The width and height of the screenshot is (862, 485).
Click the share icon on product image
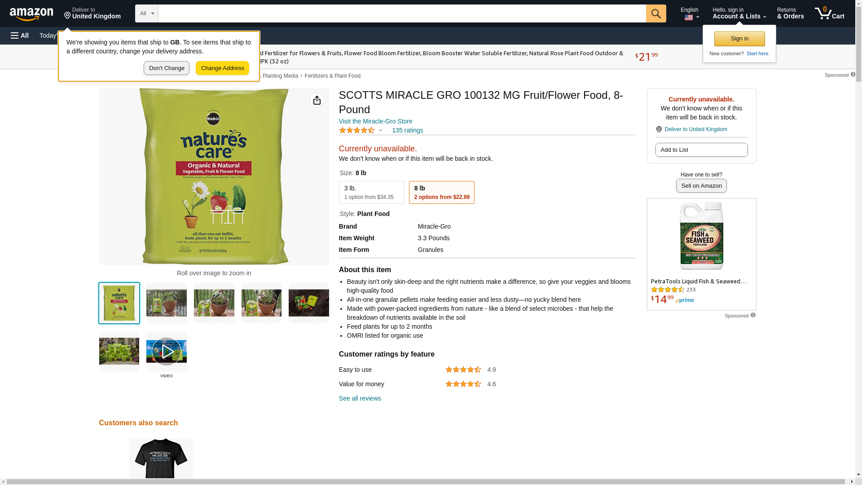(317, 100)
